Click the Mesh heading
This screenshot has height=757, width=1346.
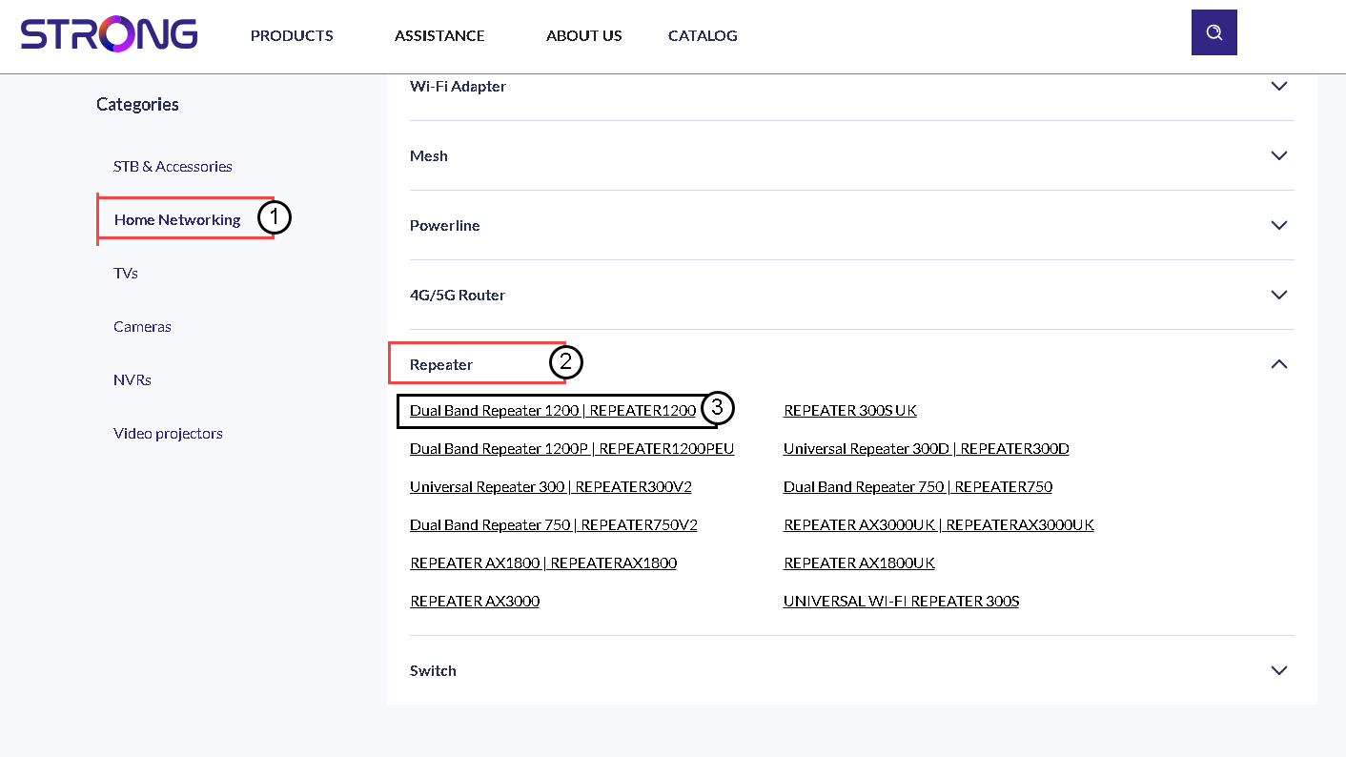point(429,155)
